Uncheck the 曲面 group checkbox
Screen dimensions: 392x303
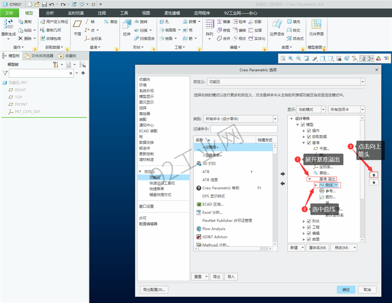[x=309, y=239]
